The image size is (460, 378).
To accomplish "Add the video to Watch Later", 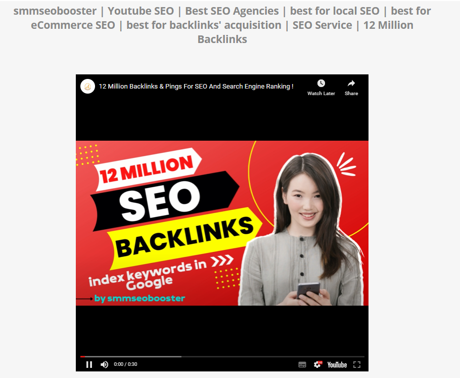I will coord(321,86).
